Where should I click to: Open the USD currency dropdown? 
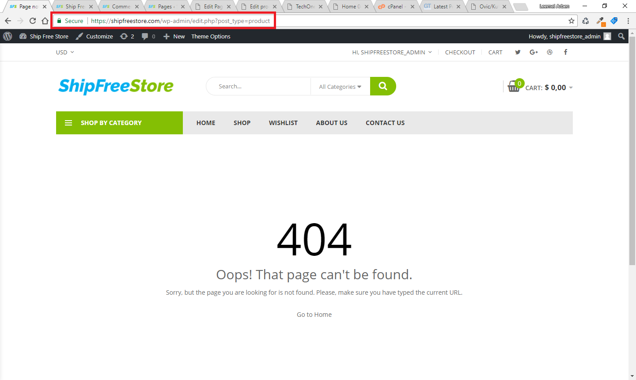point(65,52)
